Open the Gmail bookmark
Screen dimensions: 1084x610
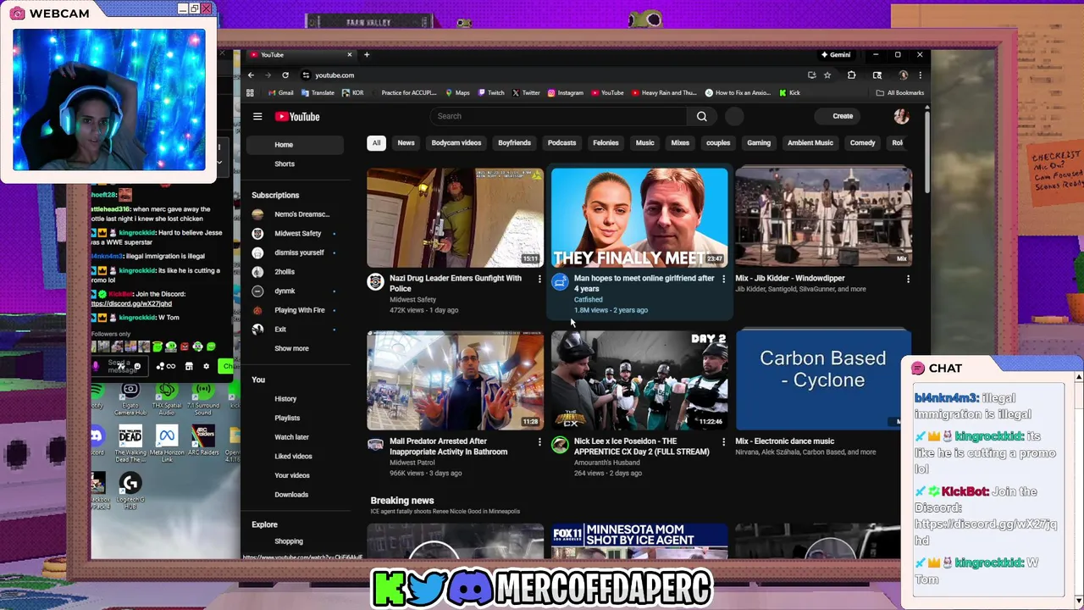281,93
